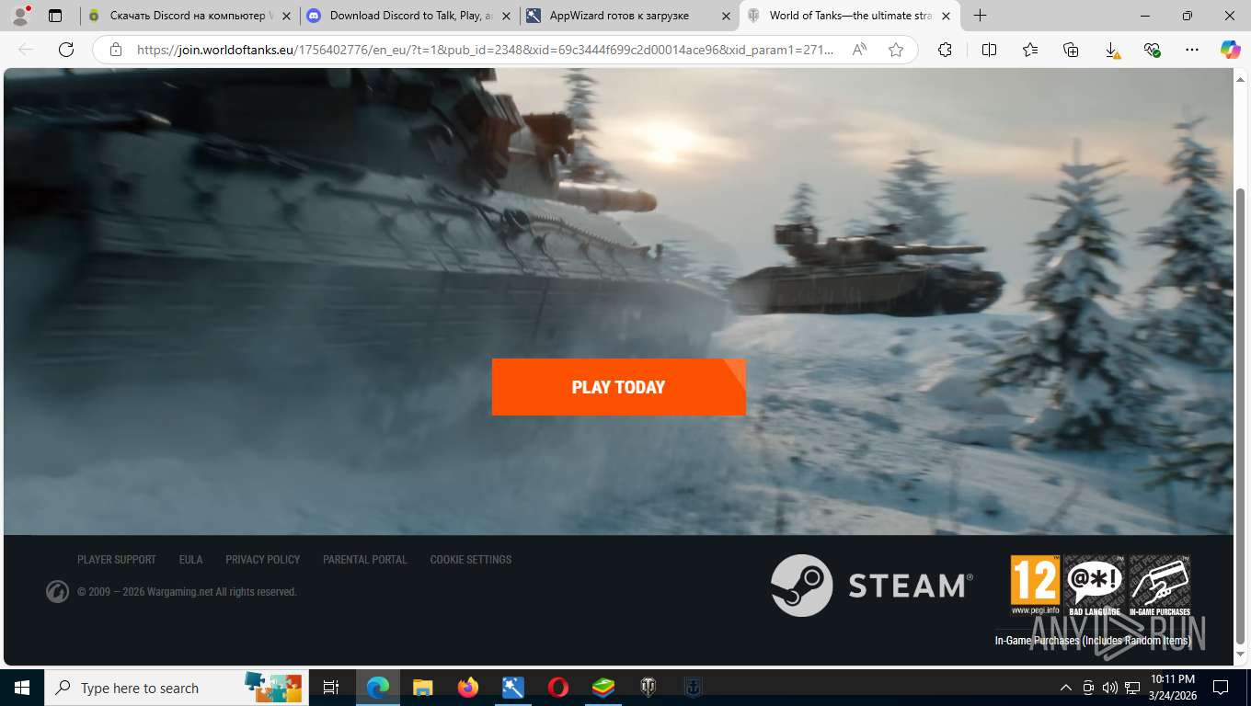
Task: Close the Download Discord tab
Action: pos(506,16)
